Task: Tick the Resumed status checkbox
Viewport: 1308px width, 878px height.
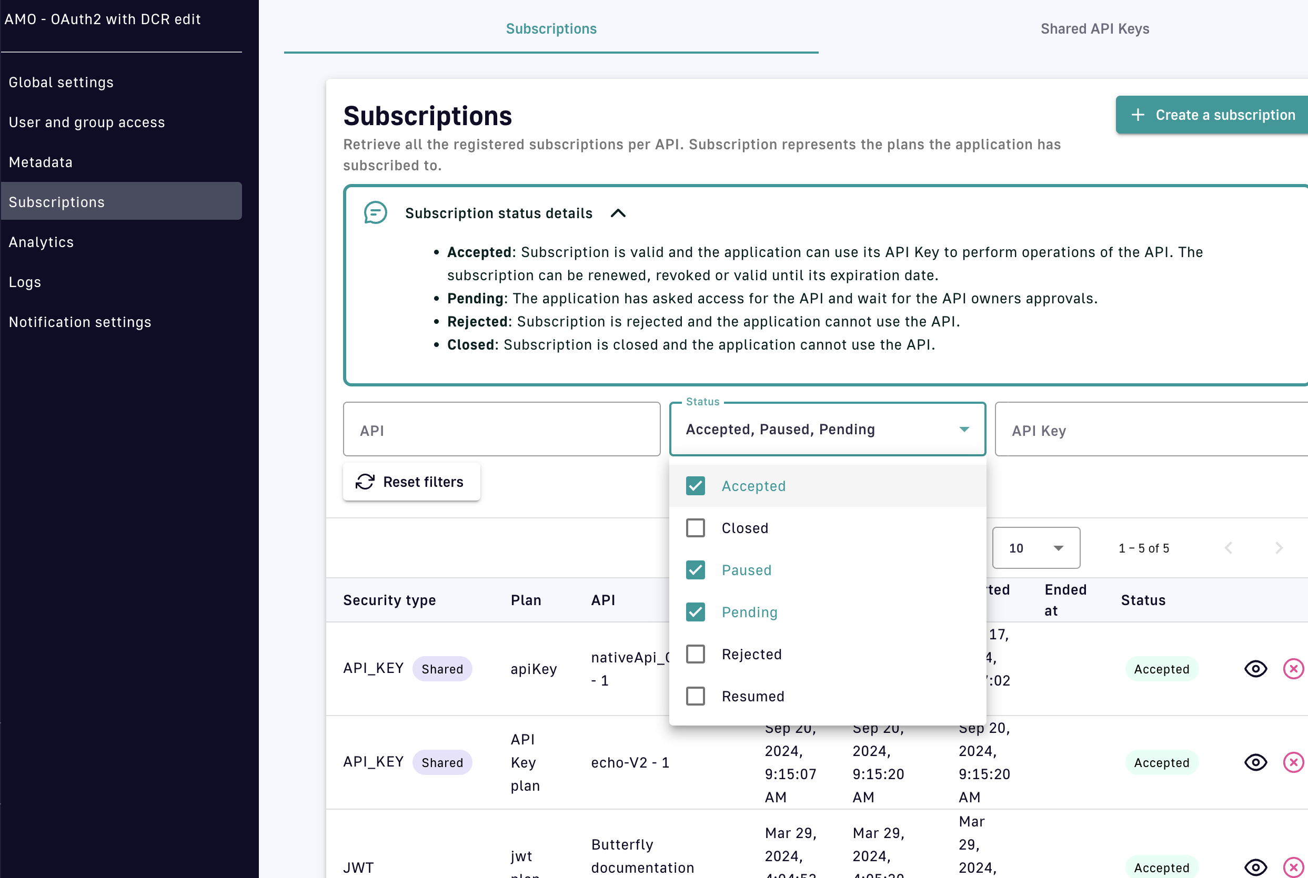Action: pos(696,696)
